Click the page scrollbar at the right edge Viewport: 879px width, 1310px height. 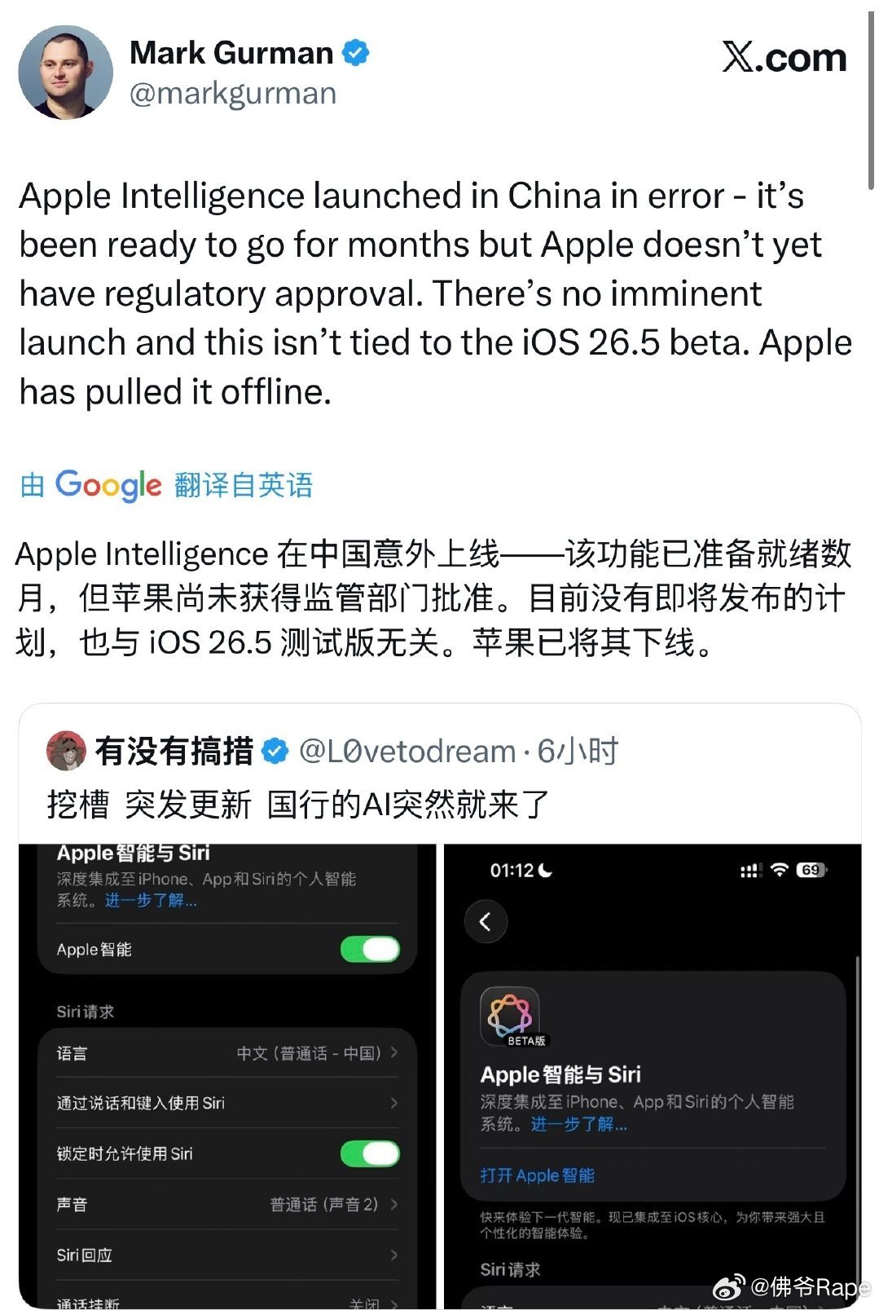pos(871,98)
